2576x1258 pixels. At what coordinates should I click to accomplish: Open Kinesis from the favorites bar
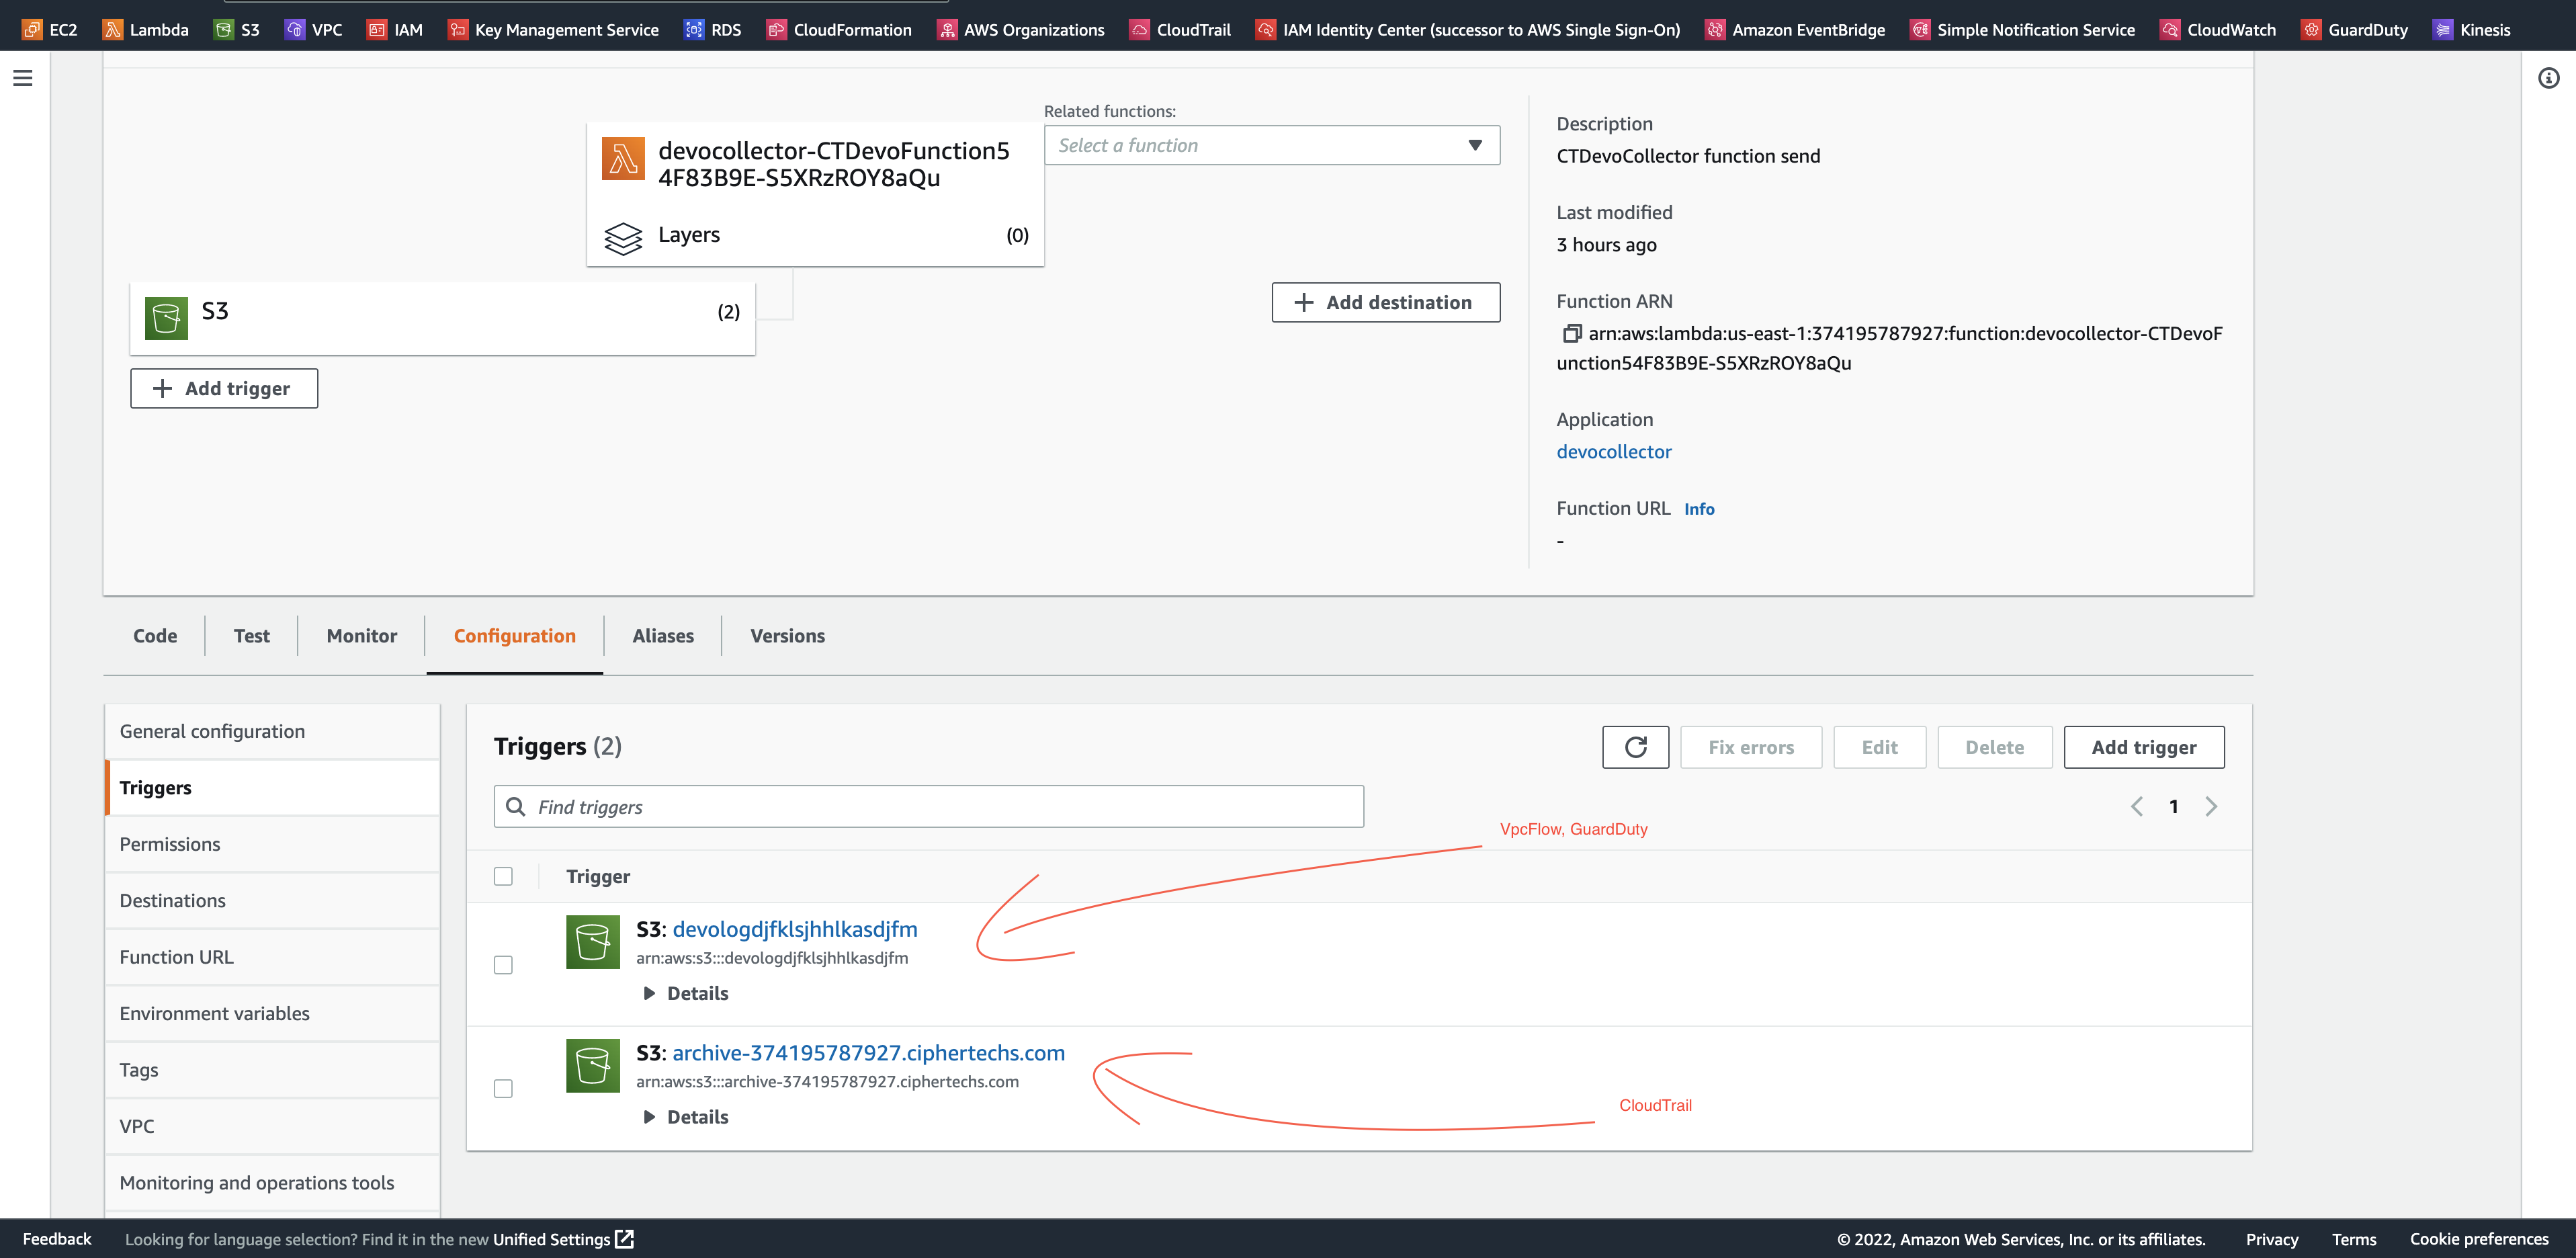coord(2471,30)
